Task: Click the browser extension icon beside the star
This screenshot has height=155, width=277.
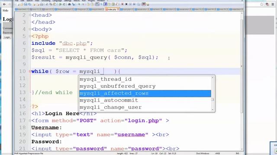Action: pyautogui.click(x=267, y=4)
